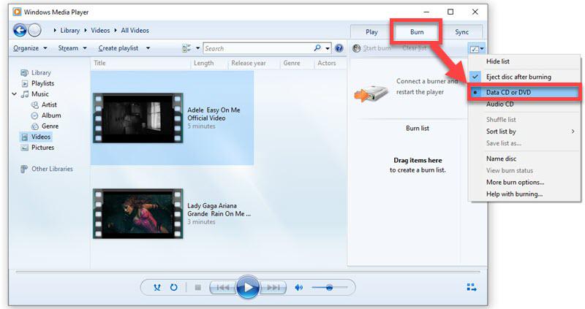The width and height of the screenshot is (585, 309).
Task: Collapse the Music tree node
Action: click(14, 94)
